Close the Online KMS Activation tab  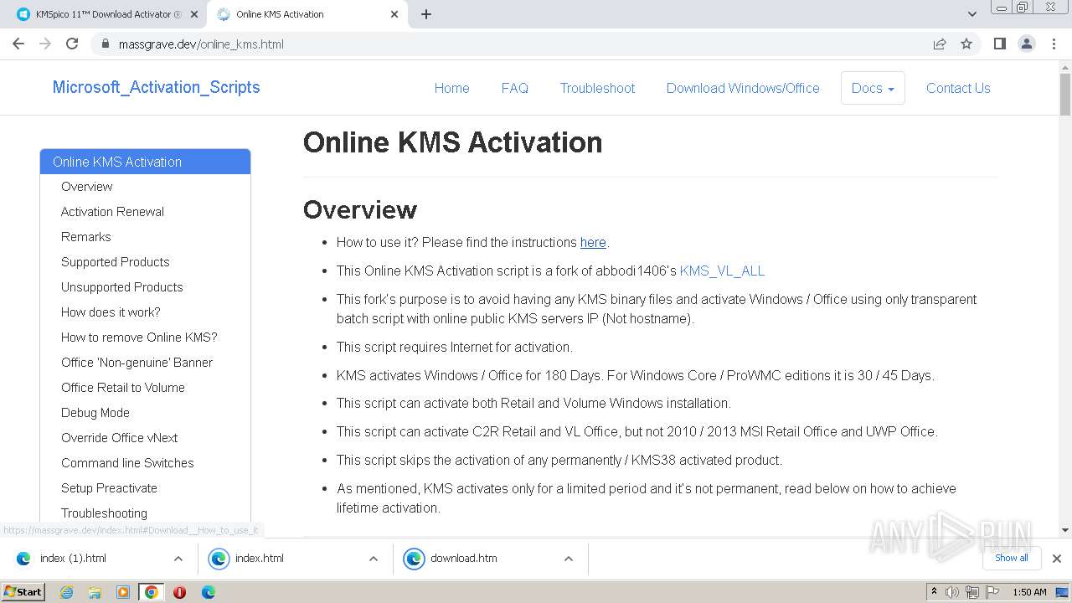pos(394,14)
